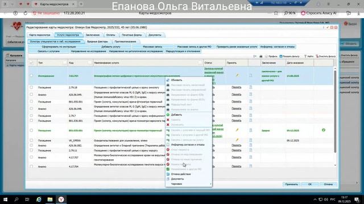Tick checkbox for analysis row A26.06.048
The height and width of the screenshot is (204, 364).
click(31, 108)
